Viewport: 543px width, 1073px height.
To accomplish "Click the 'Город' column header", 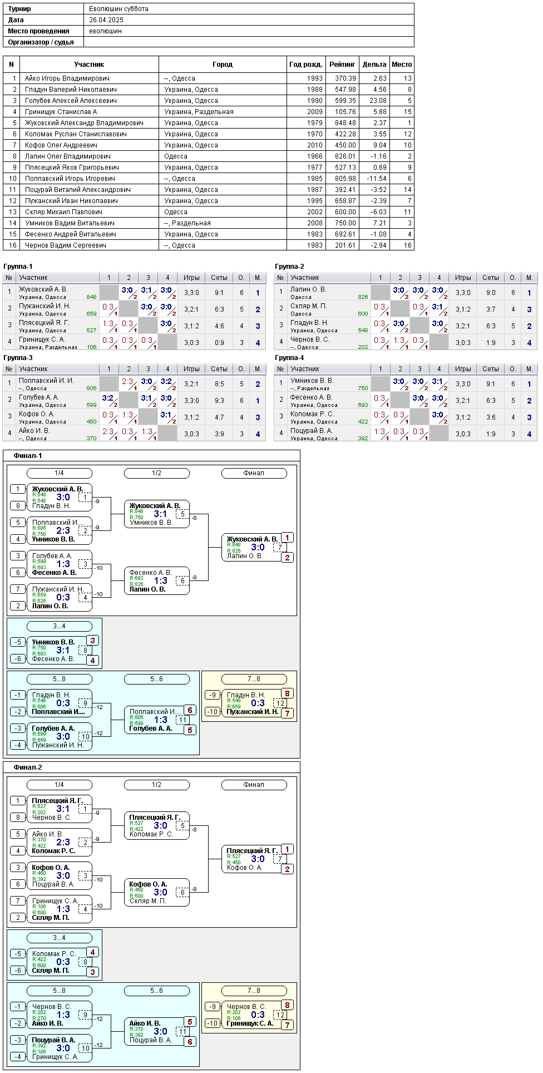I will coord(223,65).
